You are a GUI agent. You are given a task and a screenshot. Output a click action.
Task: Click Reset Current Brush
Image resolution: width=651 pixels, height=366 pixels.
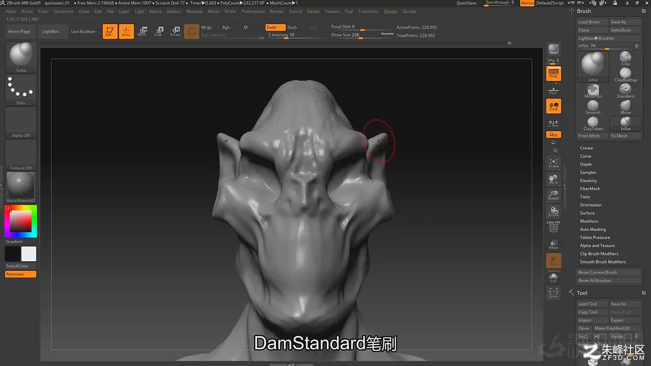pyautogui.click(x=609, y=272)
